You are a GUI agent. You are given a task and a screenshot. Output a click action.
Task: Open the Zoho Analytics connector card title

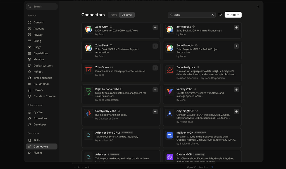coord(186,67)
